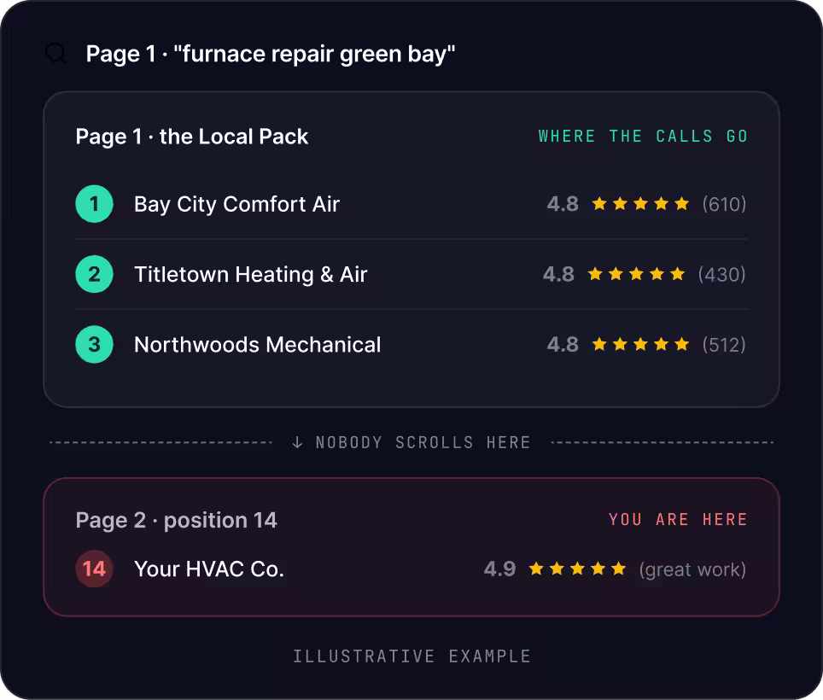The image size is (823, 700).
Task: Click the "WHERE THE CALLS GO" label
Action: [x=643, y=137]
